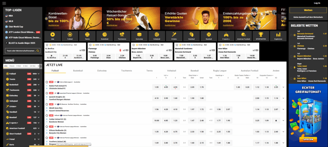The height and width of the screenshot is (147, 328).
Task: Open the Handball tile in sports bar
Action: 192,36
